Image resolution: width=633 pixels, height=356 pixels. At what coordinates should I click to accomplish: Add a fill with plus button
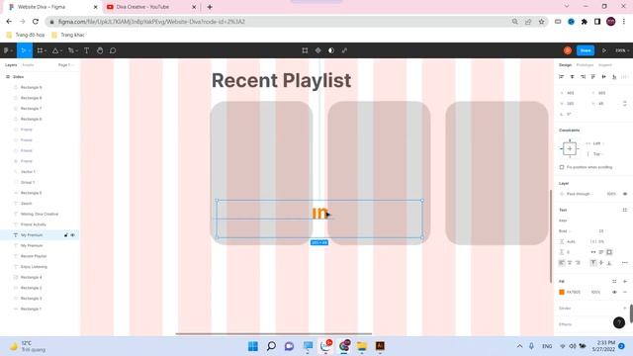[x=625, y=281]
